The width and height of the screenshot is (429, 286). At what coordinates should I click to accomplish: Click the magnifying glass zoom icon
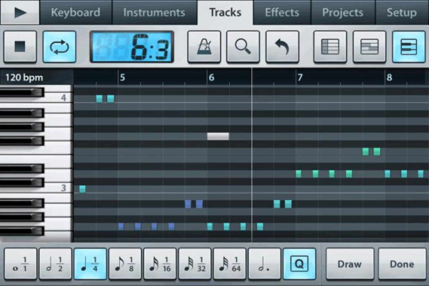[243, 47]
